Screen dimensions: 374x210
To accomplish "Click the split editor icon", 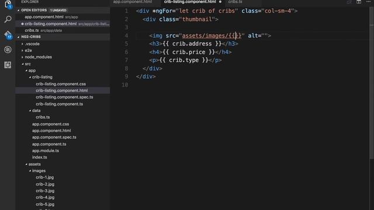I will tap(359, 2).
